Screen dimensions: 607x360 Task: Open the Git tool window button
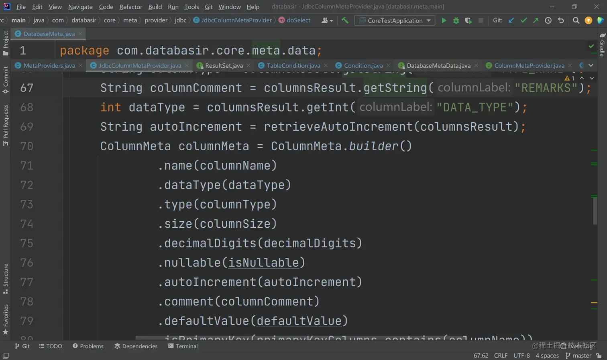point(22,346)
